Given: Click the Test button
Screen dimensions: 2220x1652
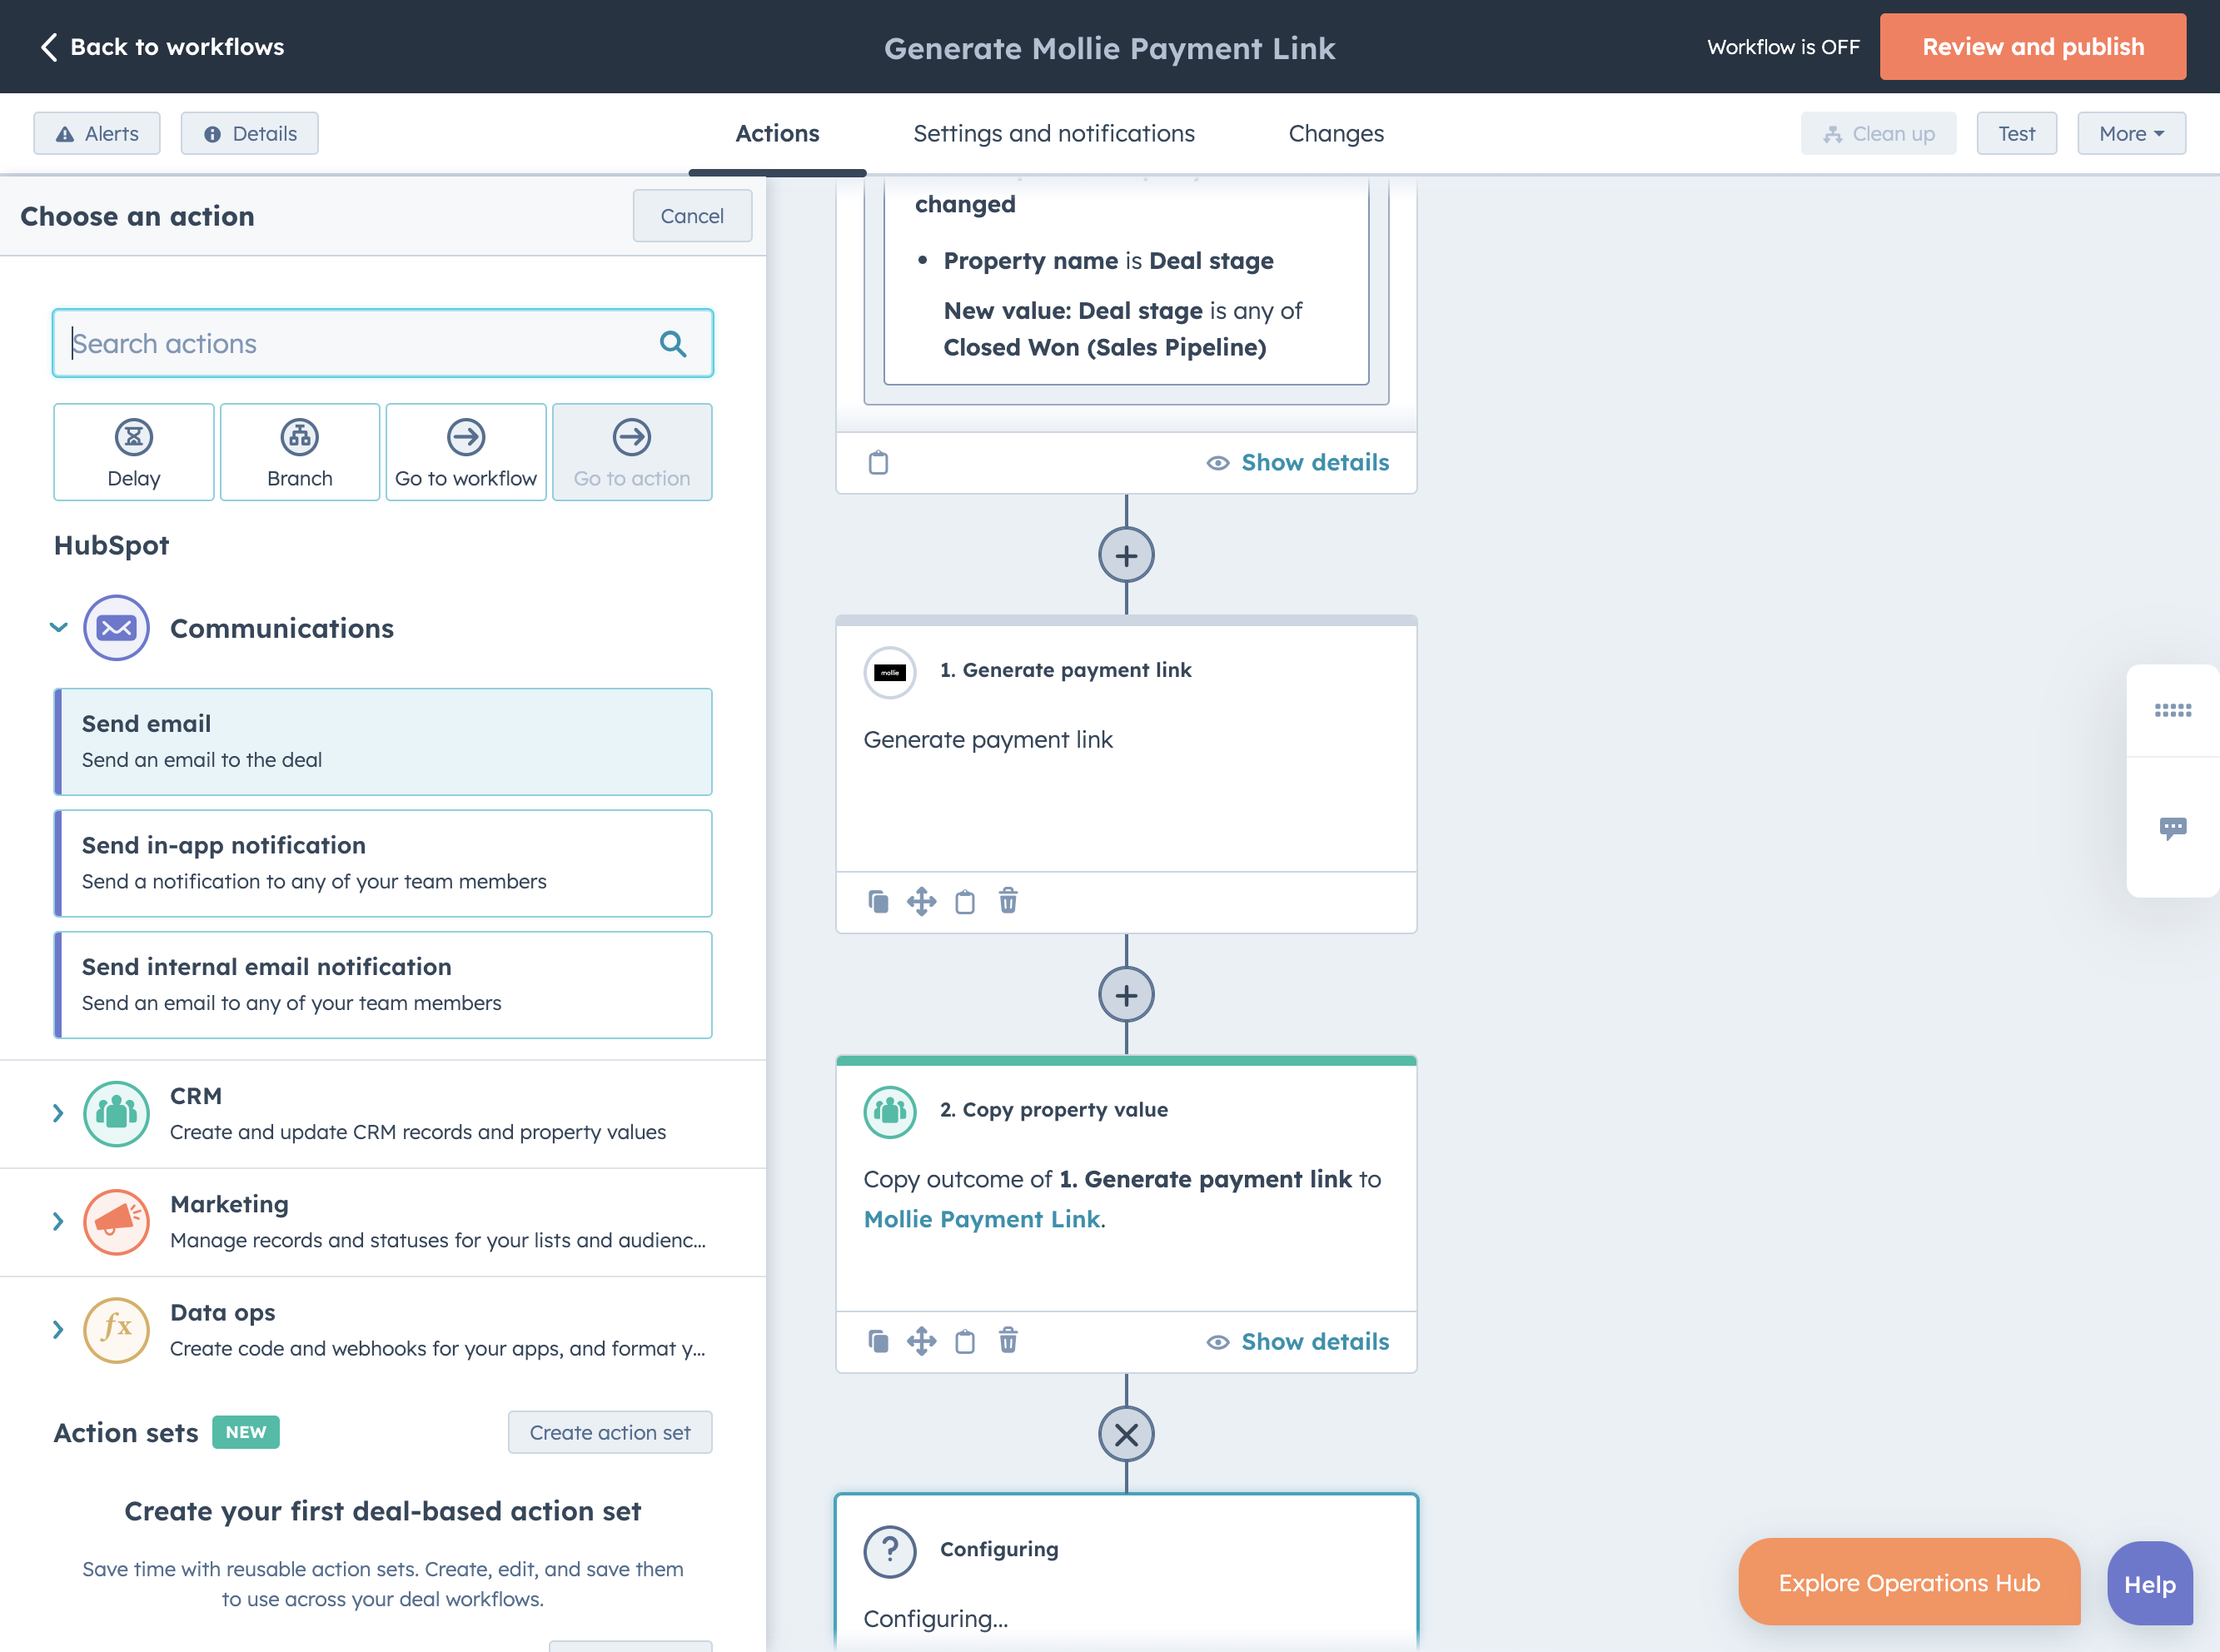Looking at the screenshot, I should click(x=2016, y=133).
